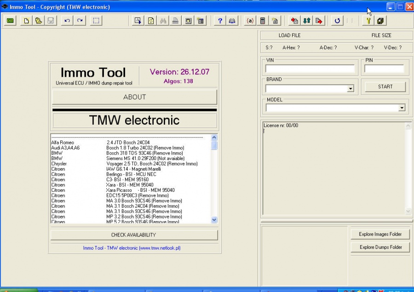Image resolution: width=414 pixels, height=292 pixels.
Task: Redo the last undone action
Action: (80, 21)
